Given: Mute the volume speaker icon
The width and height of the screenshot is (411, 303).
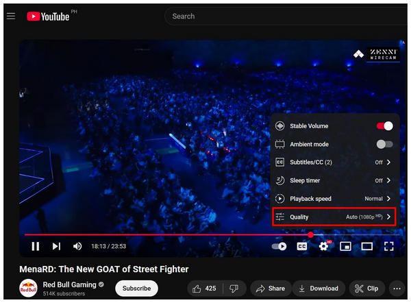Looking at the screenshot, I should 77,246.
